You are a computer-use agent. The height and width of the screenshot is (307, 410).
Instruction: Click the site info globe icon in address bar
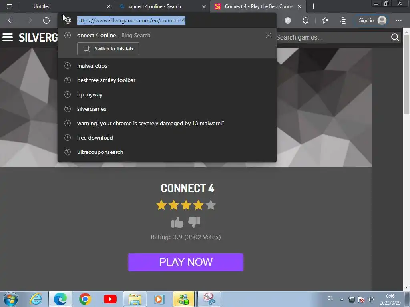68,20
